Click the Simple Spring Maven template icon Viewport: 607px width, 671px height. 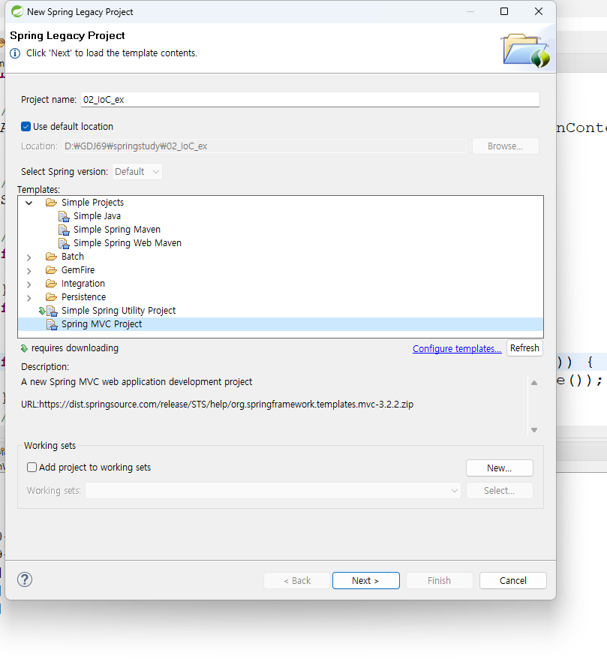click(64, 230)
